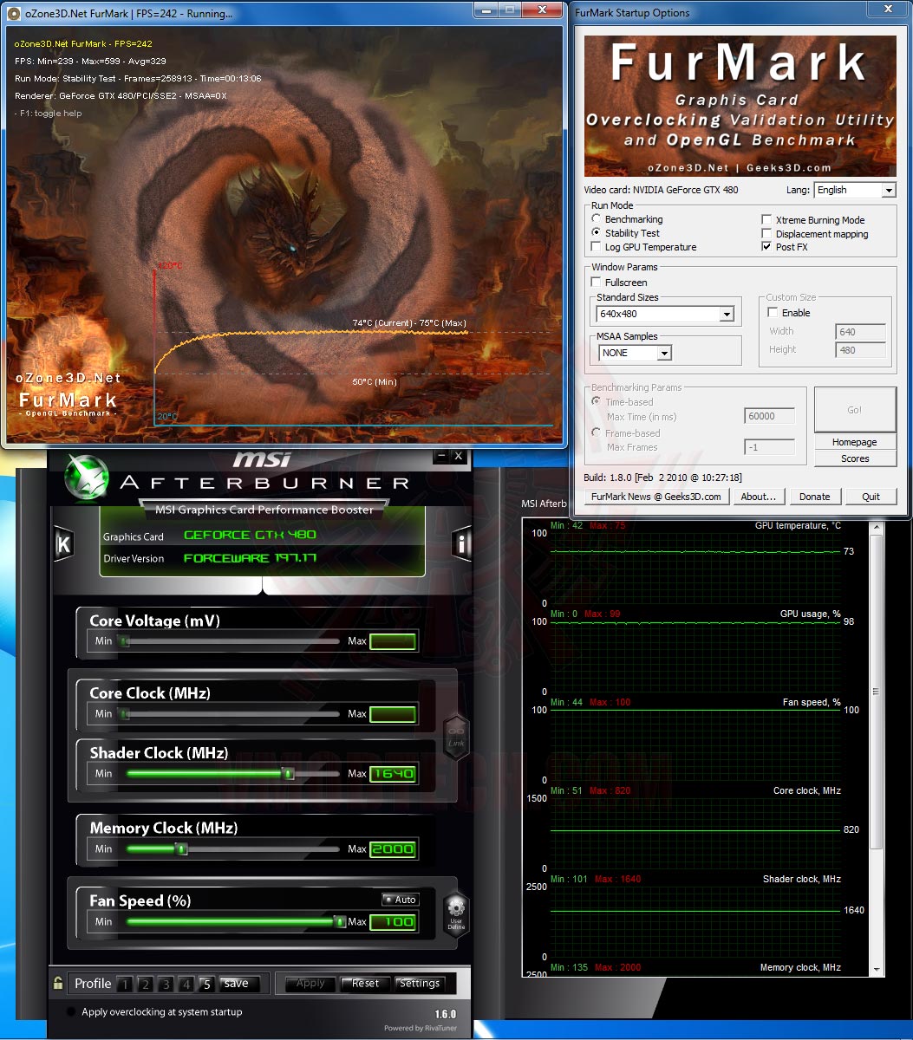Select profile slot 4

pos(186,984)
